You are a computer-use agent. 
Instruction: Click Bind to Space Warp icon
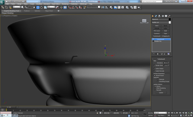10,7
